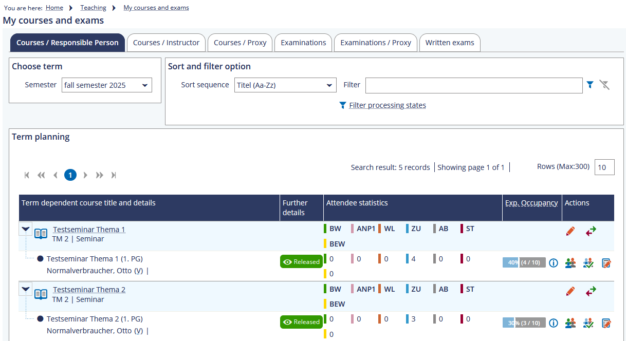Click the swap arrows icon for Testseminar Thema 2
Image resolution: width=626 pixels, height=341 pixels.
tap(591, 292)
